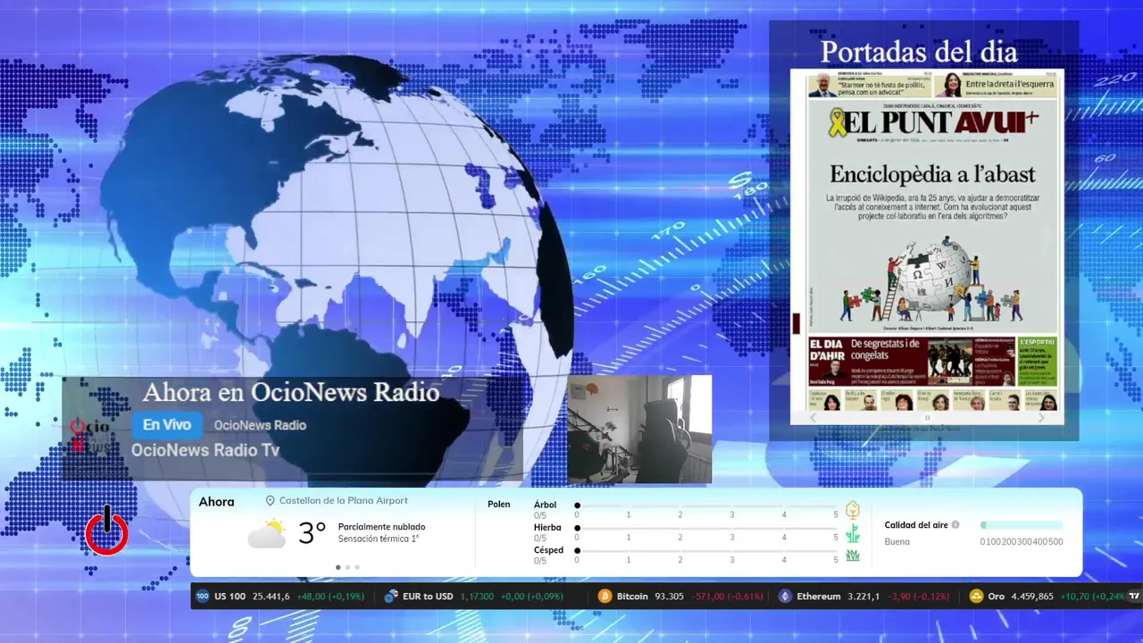Click the Césped pollen level slider

[x=706, y=551]
